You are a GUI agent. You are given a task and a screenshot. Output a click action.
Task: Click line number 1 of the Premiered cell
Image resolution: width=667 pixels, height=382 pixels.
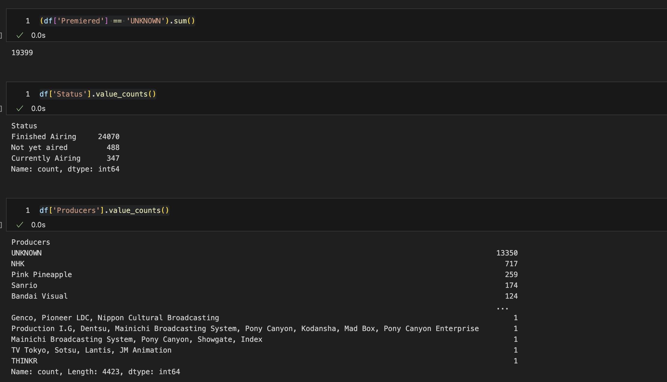click(x=28, y=21)
